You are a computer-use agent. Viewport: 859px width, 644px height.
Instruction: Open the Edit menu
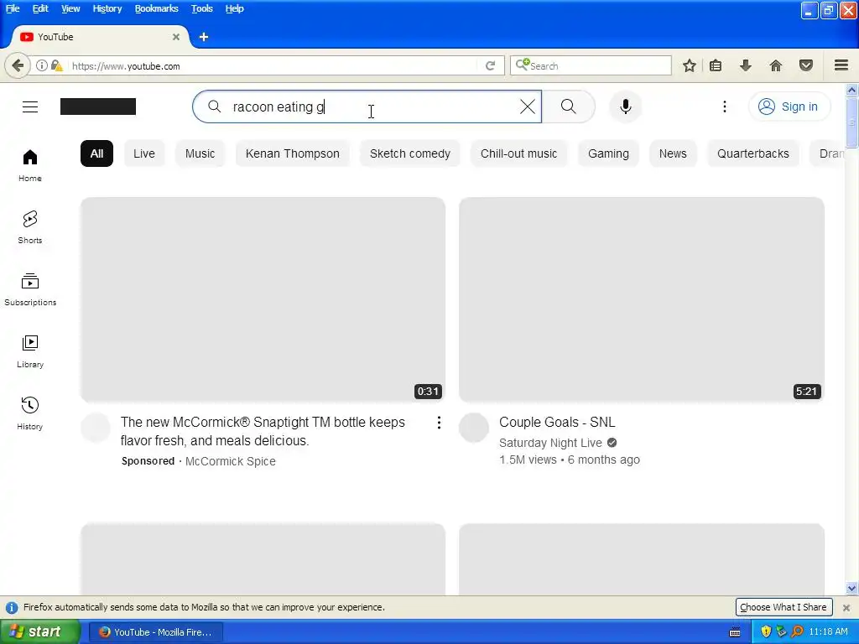pyautogui.click(x=40, y=8)
